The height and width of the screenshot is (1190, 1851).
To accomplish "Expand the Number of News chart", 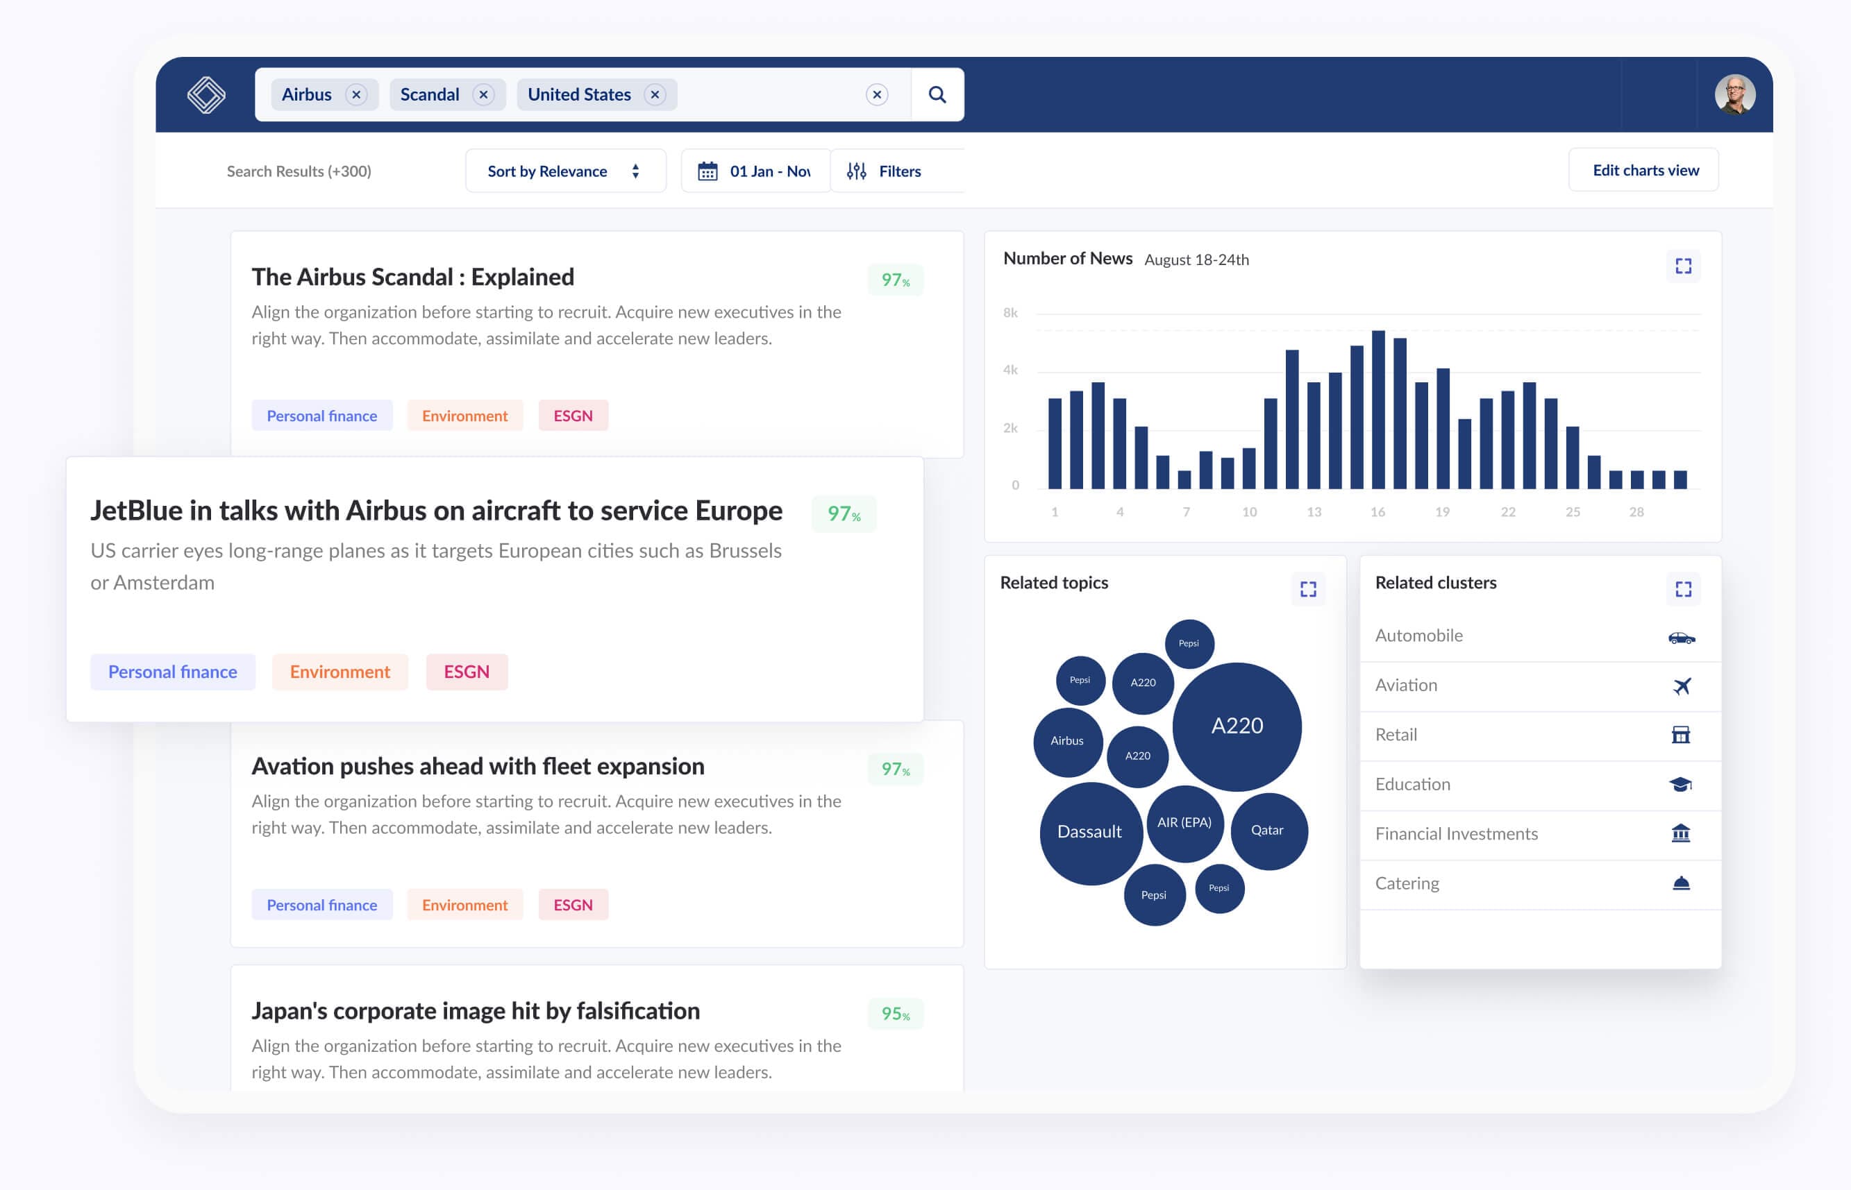I will pos(1682,266).
